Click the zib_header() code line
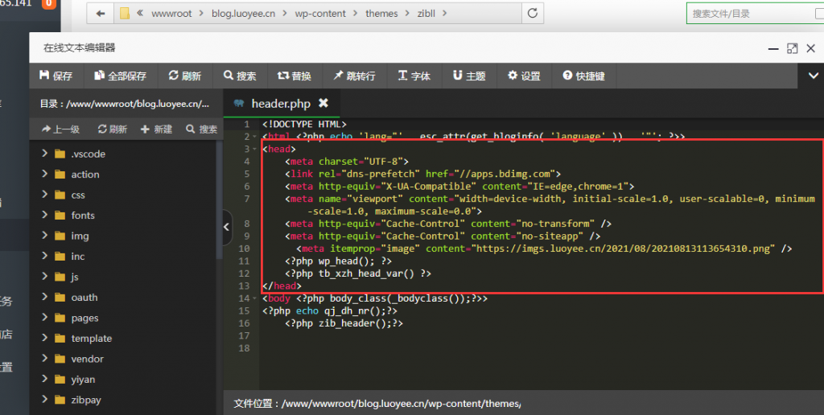This screenshot has width=824, height=415. [x=344, y=323]
